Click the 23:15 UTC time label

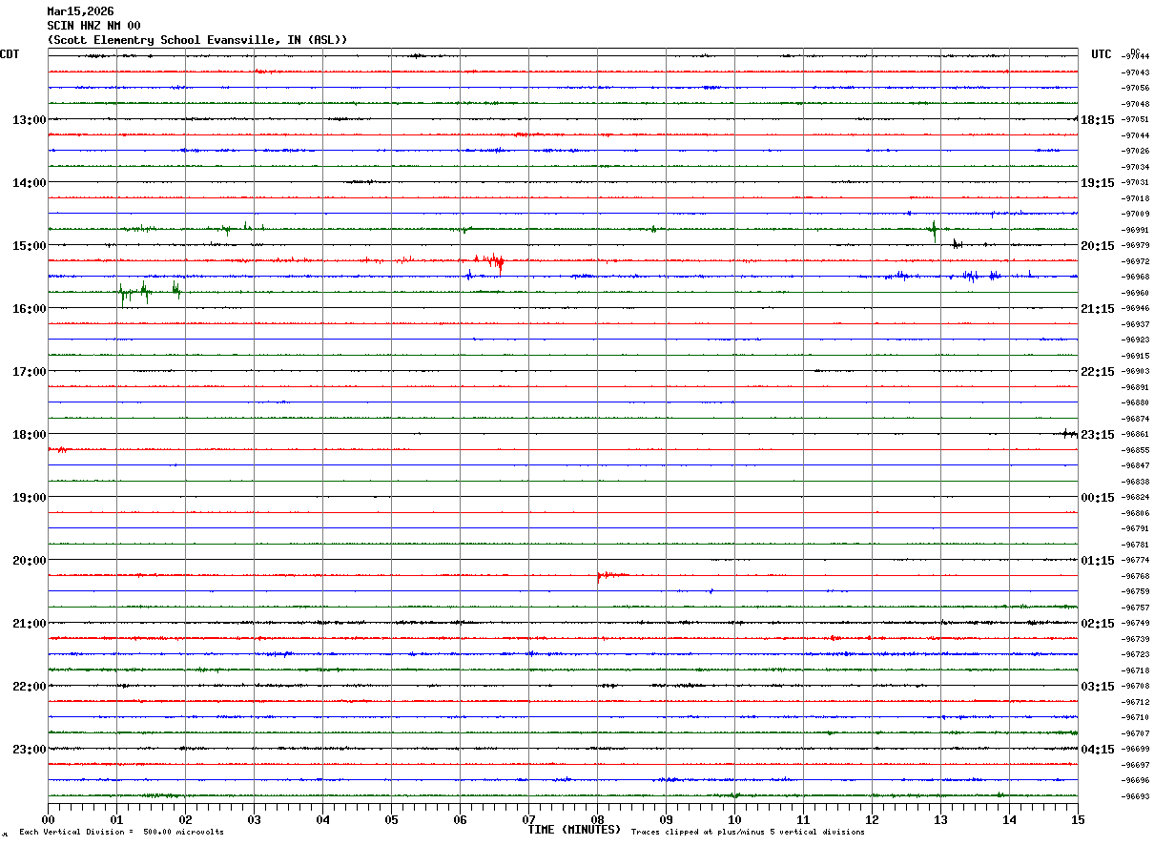click(x=1098, y=435)
